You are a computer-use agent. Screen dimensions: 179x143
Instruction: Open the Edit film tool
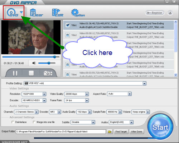click(x=58, y=13)
